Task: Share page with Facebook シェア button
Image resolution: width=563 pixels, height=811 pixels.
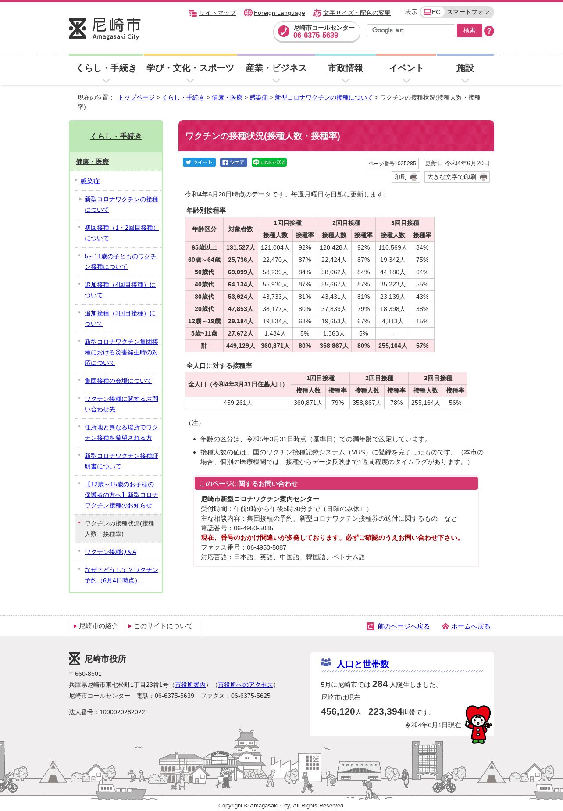Action: pyautogui.click(x=234, y=162)
